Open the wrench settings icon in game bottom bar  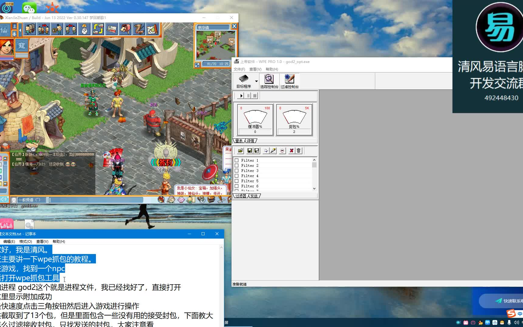[x=222, y=199]
